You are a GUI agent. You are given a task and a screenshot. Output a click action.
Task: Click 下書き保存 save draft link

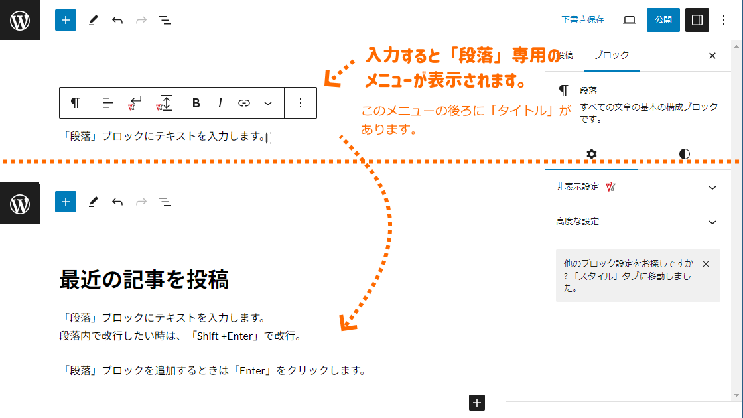(x=582, y=20)
